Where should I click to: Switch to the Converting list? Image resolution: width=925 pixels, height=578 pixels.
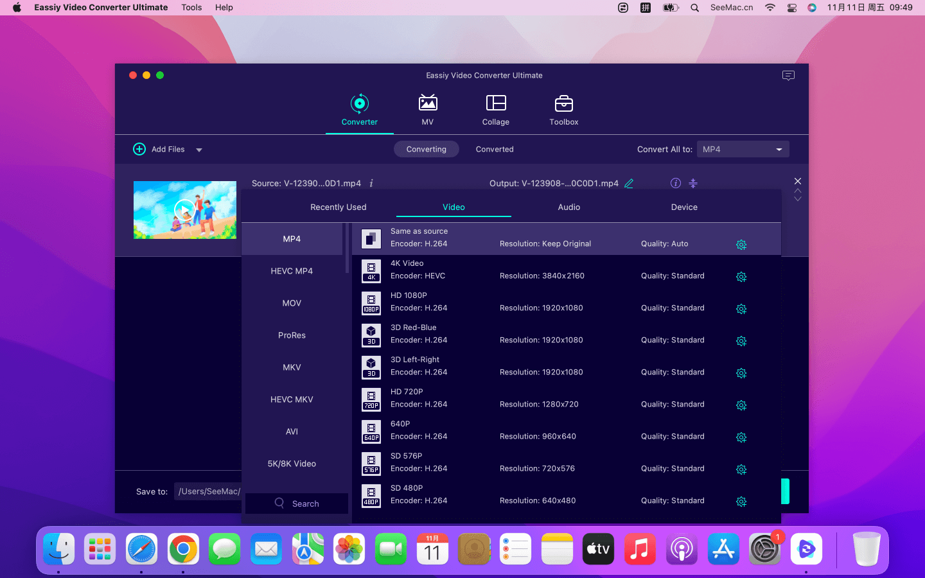(x=426, y=149)
